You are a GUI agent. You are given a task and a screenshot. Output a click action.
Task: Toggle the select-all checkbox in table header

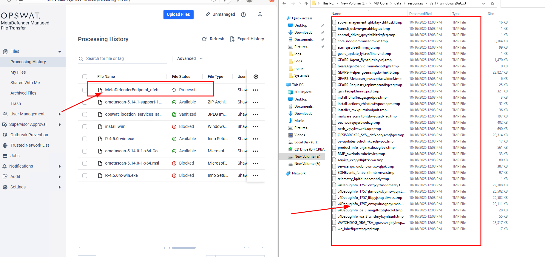tap(85, 77)
